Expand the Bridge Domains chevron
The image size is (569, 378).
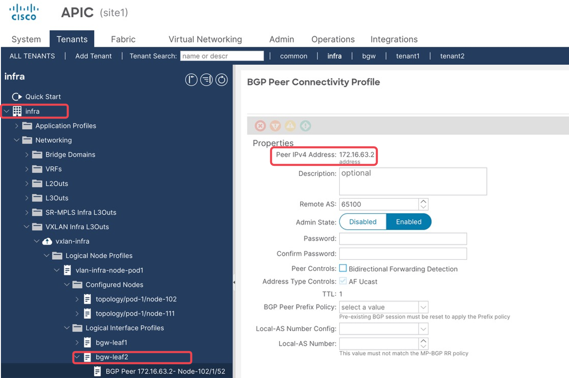(x=27, y=155)
